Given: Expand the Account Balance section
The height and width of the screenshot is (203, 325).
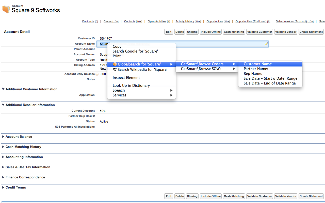Looking at the screenshot, I should tap(3, 137).
